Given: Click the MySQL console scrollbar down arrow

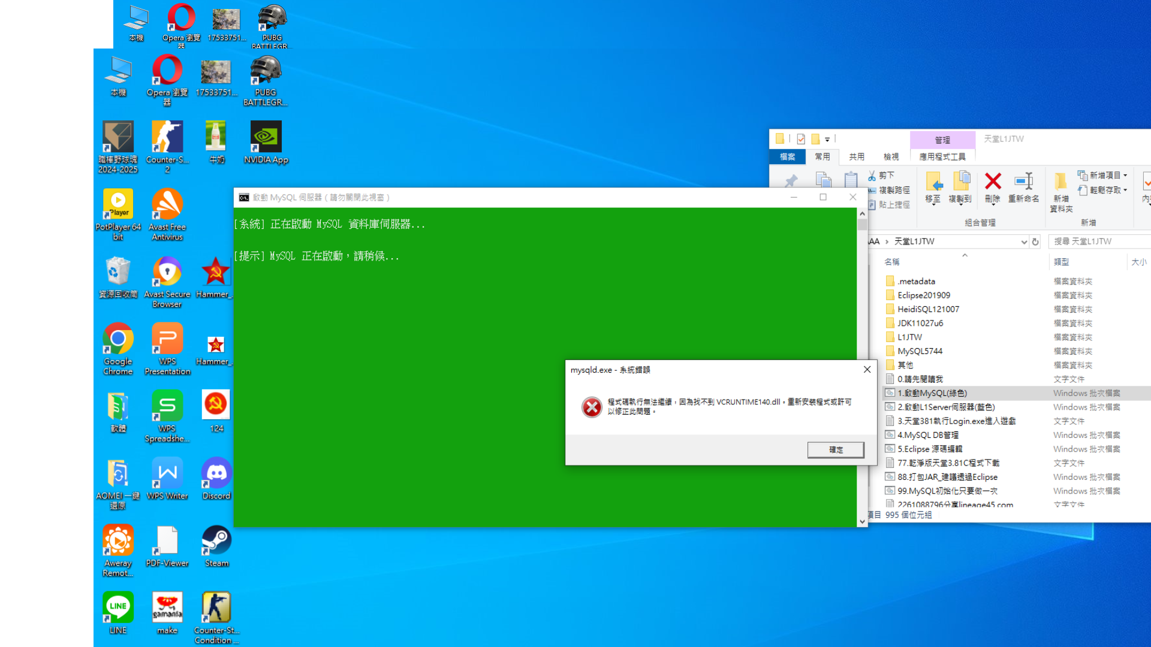Looking at the screenshot, I should point(862,522).
